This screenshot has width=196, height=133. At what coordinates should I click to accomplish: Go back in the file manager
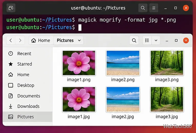(x=11, y=40)
